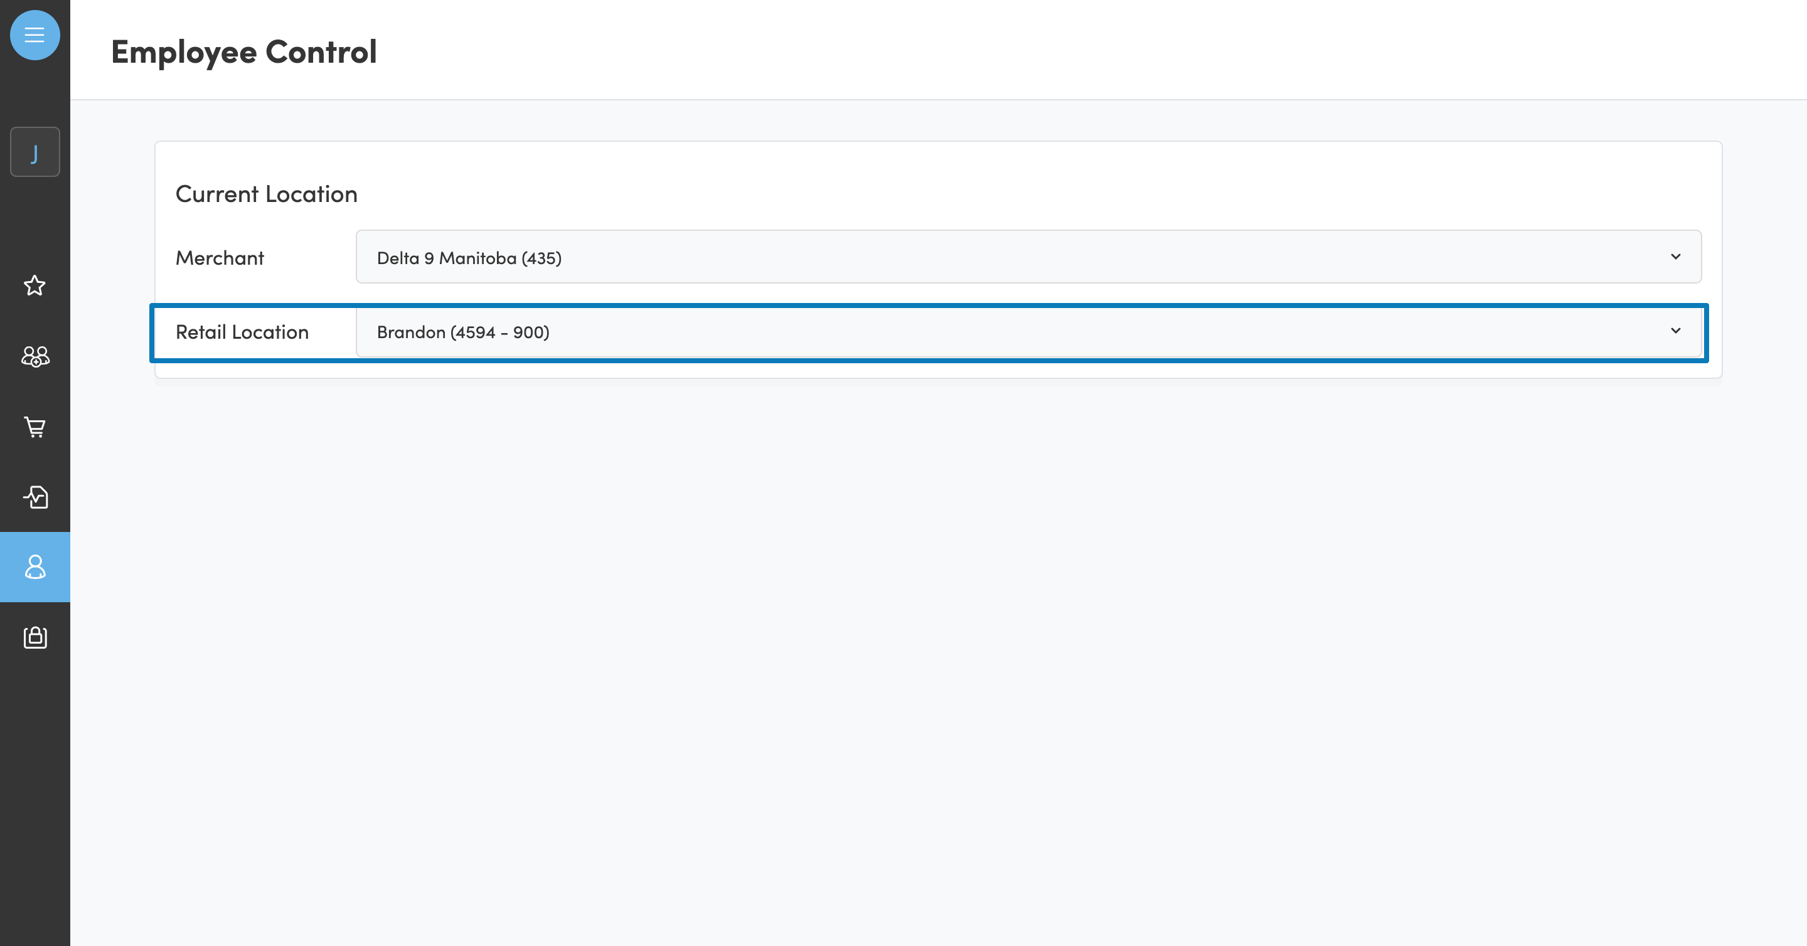Click the Retail Location field label
1807x946 pixels.
point(242,332)
